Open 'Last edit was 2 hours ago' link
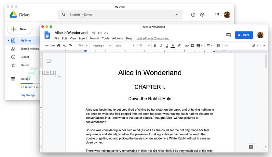The width and height of the screenshot is (272, 157). pyautogui.click(x=153, y=38)
